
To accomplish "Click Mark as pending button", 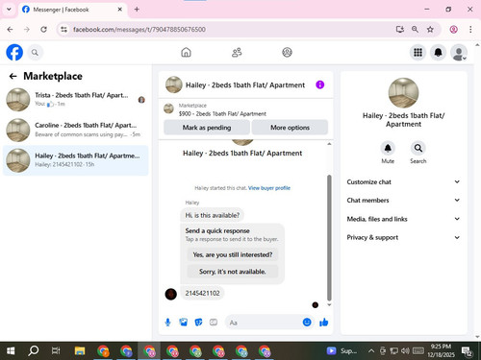I will click(207, 128).
